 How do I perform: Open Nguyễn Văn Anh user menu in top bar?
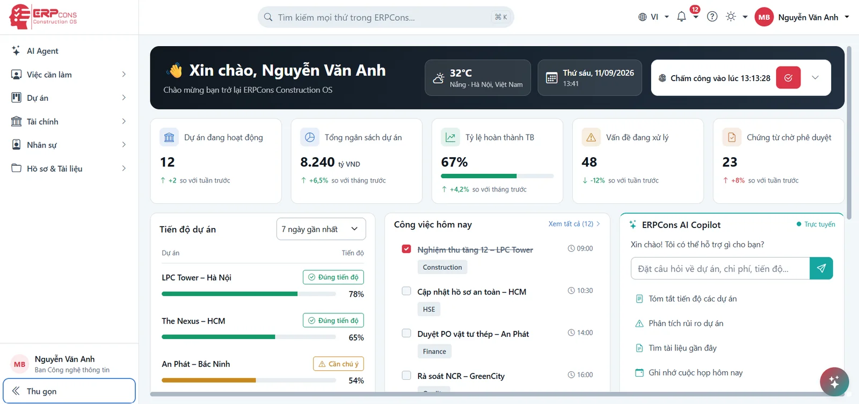pyautogui.click(x=802, y=17)
